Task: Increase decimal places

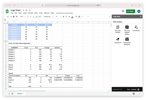Action: pyautogui.click(x=36, y=17)
